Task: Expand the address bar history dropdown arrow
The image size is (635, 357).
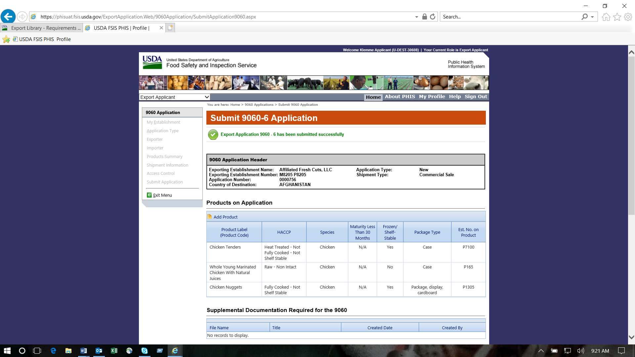Action: [x=416, y=17]
